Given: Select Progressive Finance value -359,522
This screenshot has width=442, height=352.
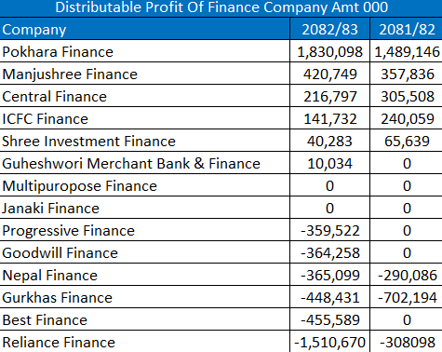Looking at the screenshot, I should pyautogui.click(x=329, y=230).
